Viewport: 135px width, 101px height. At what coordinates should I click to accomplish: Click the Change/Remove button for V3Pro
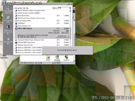(x=62, y=36)
